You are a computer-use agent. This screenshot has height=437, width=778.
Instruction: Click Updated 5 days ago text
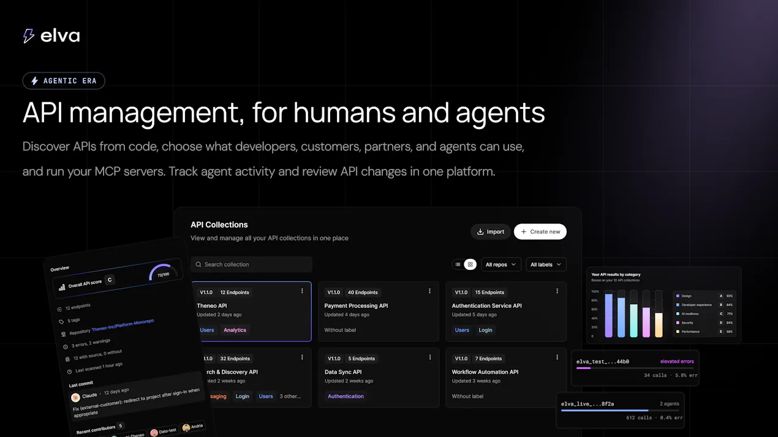click(x=474, y=315)
